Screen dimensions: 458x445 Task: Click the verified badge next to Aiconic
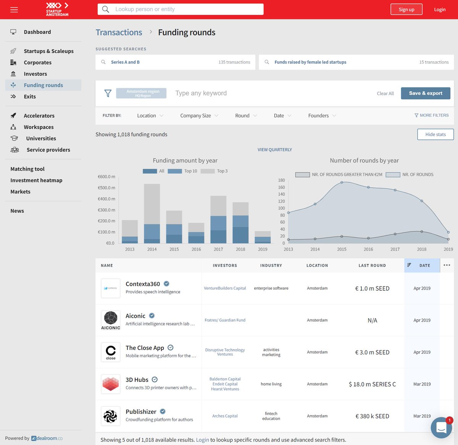[x=152, y=316]
